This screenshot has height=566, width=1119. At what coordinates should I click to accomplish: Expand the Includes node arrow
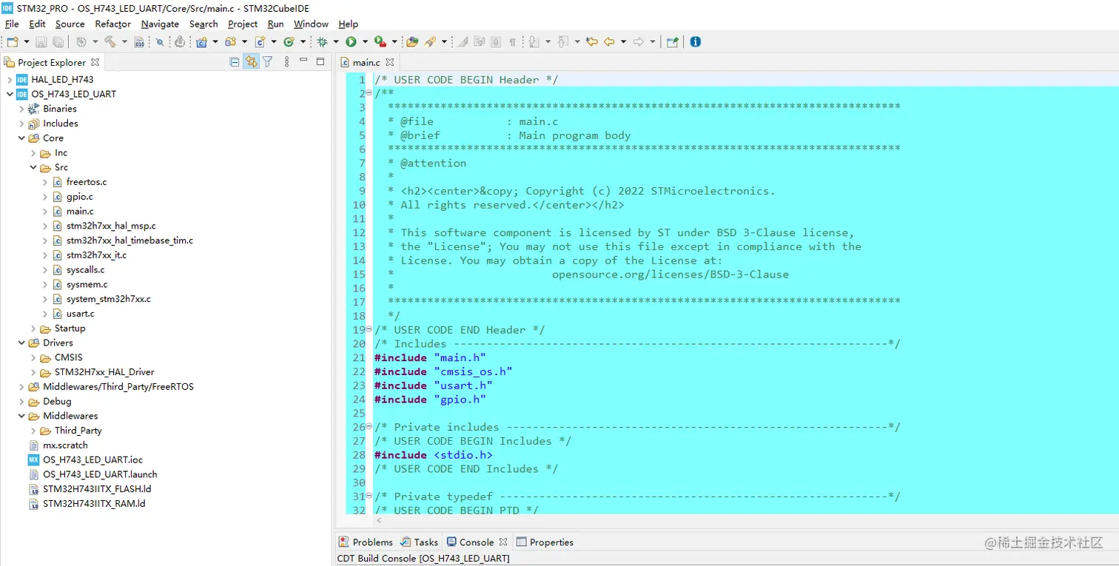21,124
